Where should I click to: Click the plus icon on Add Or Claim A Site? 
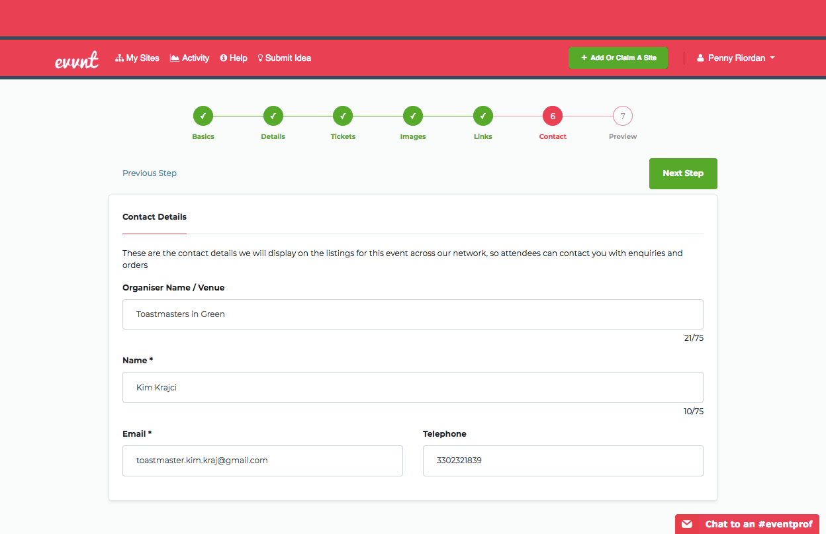click(584, 58)
